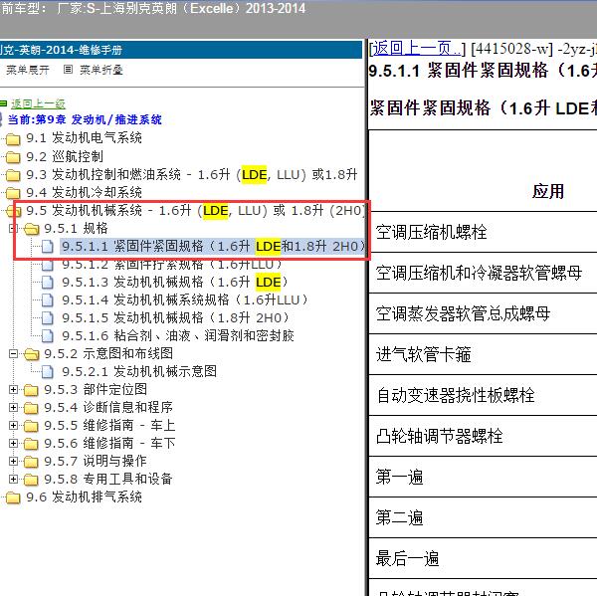Viewport: 597px width, 596px height.
Task: Select 9.5.3 部件定位图 label
Action: point(96,389)
